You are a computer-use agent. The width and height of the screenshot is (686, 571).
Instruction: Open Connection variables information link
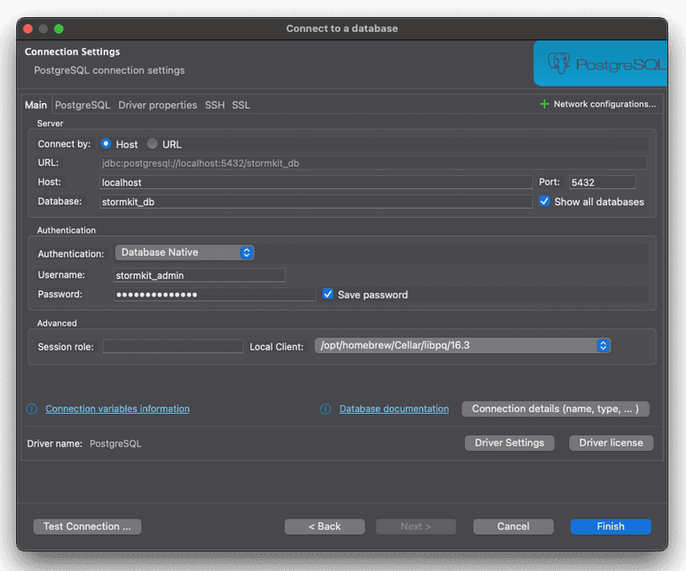(x=117, y=409)
